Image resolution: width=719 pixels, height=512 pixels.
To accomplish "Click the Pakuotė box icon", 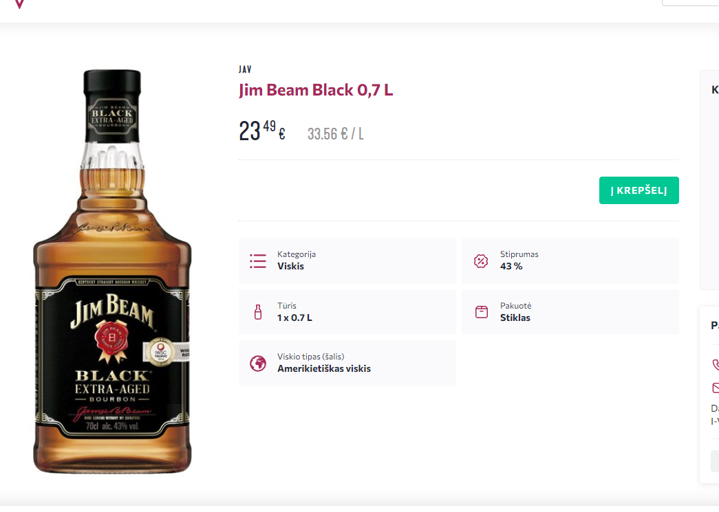I will pos(482,312).
